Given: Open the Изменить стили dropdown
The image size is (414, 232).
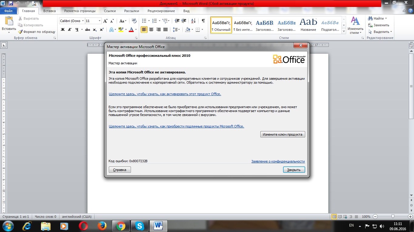Looking at the screenshot, I should point(355,25).
